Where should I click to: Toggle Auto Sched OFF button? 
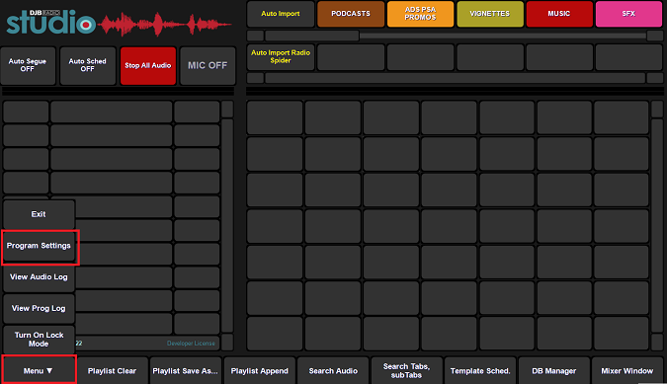pos(88,65)
